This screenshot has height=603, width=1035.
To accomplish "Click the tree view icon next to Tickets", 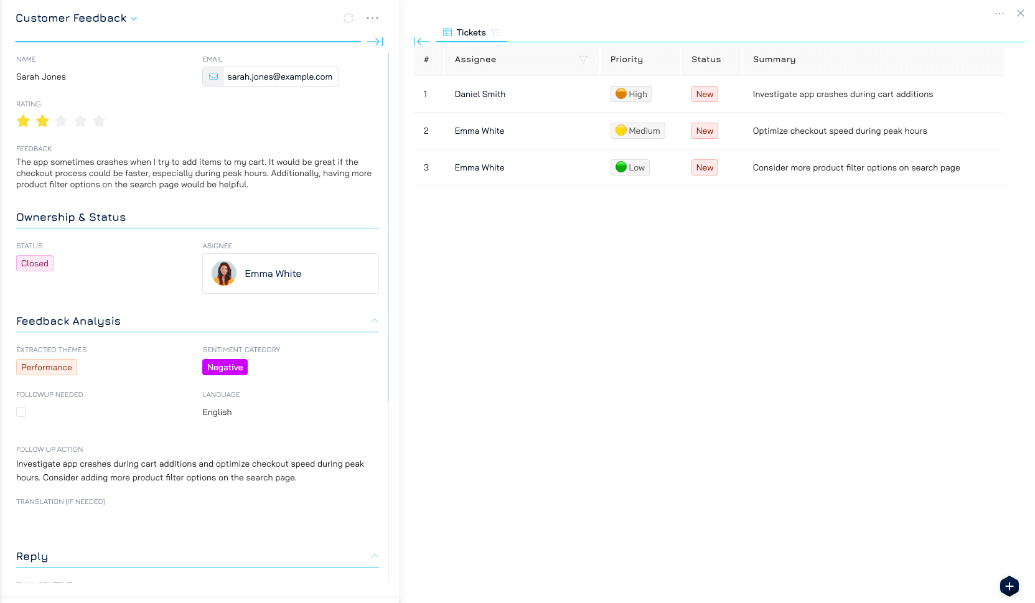I will point(495,32).
